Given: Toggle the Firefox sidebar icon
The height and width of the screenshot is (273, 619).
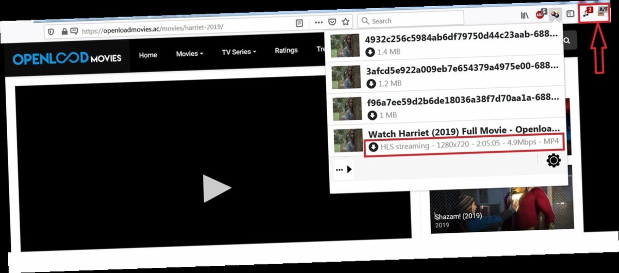Looking at the screenshot, I should [570, 14].
